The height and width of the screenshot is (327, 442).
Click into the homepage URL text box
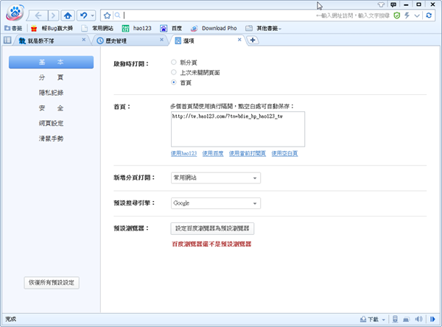(237, 129)
